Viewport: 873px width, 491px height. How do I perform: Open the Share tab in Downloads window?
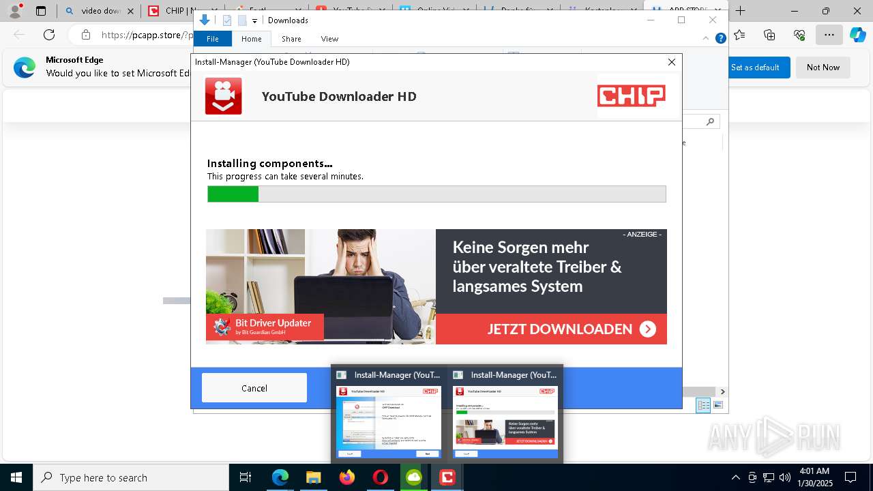[291, 39]
